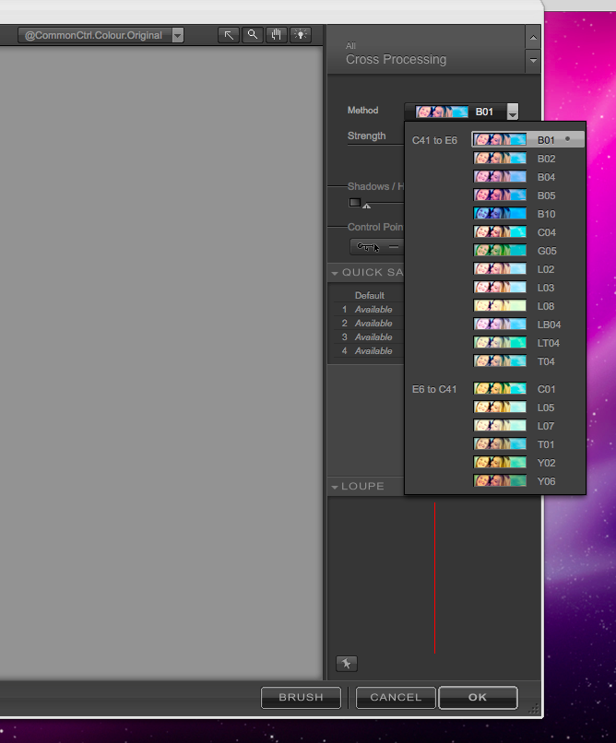Select the magnifier zoom tool
The width and height of the screenshot is (616, 743).
point(253,35)
